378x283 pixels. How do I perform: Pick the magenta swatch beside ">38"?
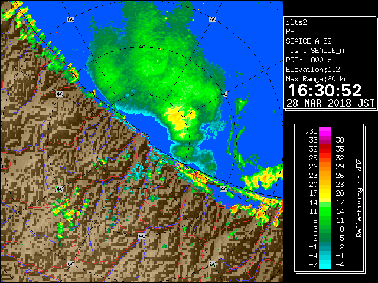pos(325,131)
